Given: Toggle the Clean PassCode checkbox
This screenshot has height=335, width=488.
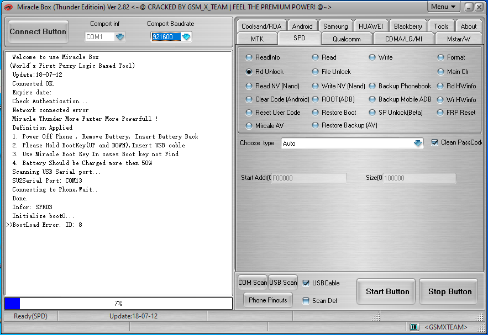Looking at the screenshot, I should click(434, 142).
